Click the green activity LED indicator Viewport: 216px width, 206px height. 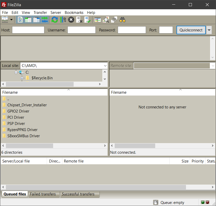pos(203,202)
